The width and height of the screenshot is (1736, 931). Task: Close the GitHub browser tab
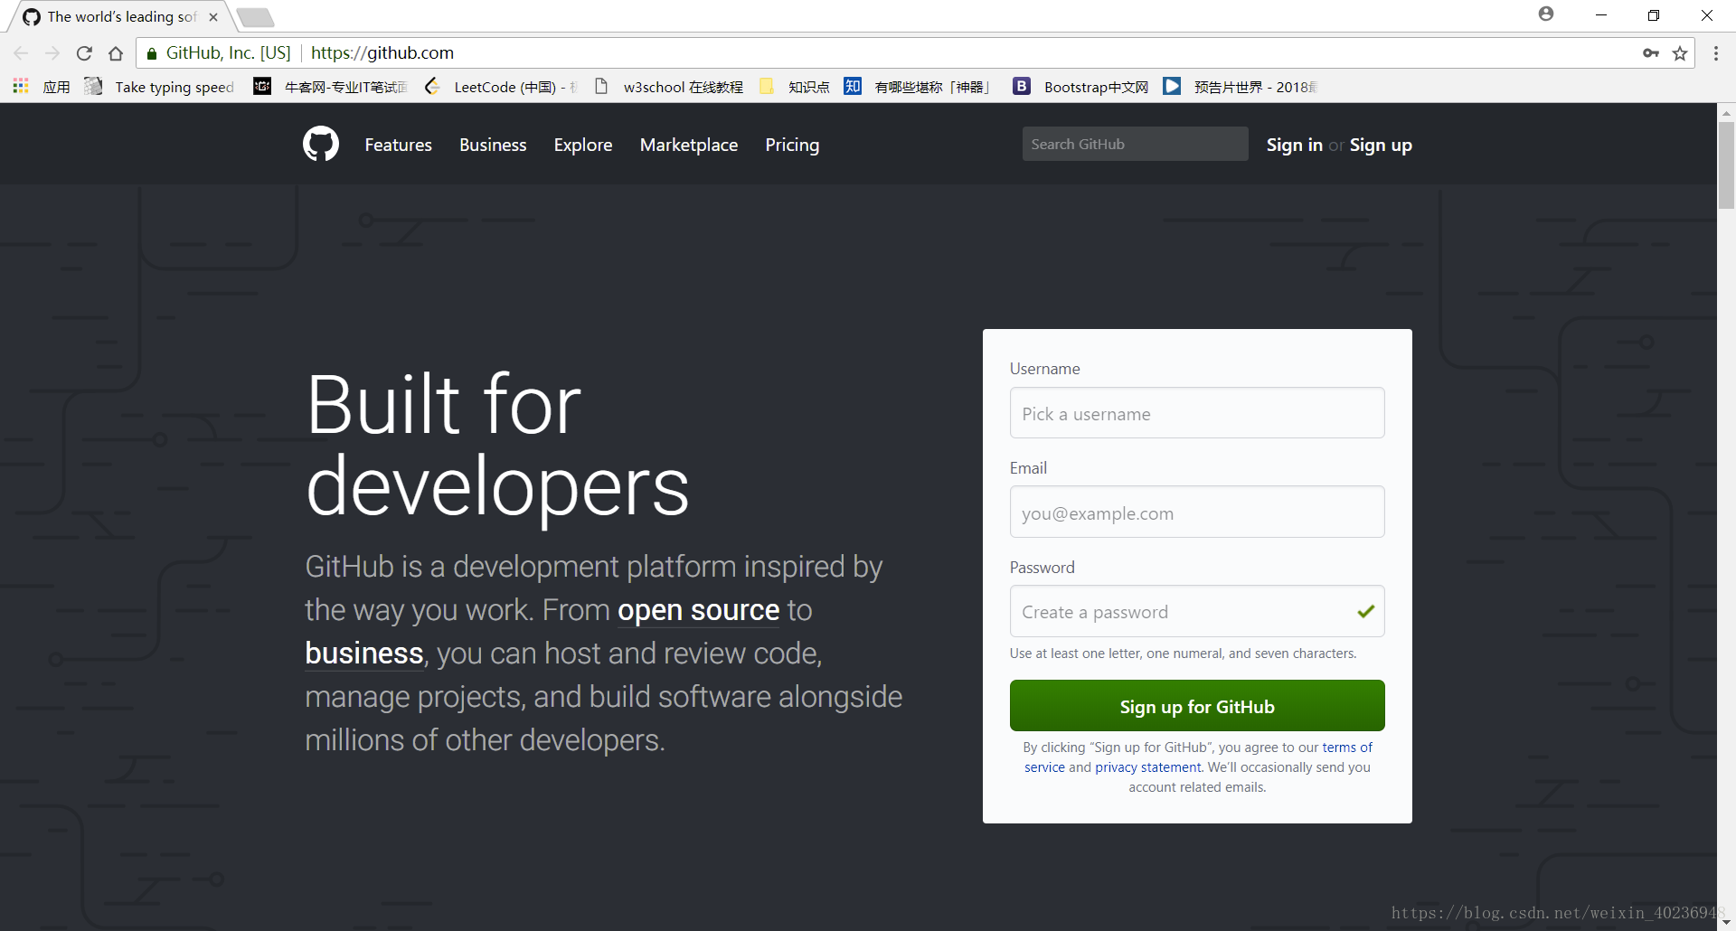(x=213, y=17)
